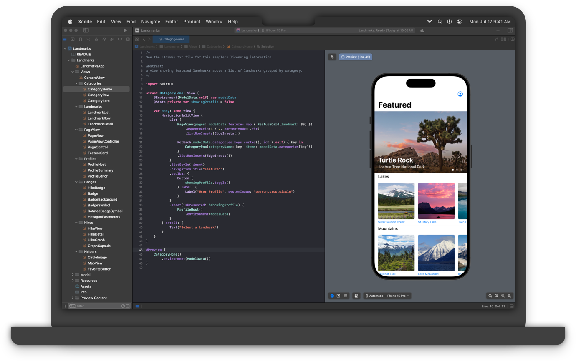Open the preview variants icon
The image size is (576, 361).
pyautogui.click(x=346, y=296)
